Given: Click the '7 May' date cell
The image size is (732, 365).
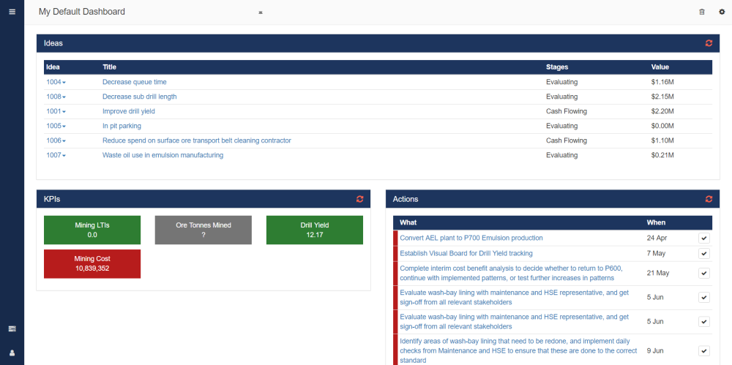Looking at the screenshot, I should click(x=656, y=253).
